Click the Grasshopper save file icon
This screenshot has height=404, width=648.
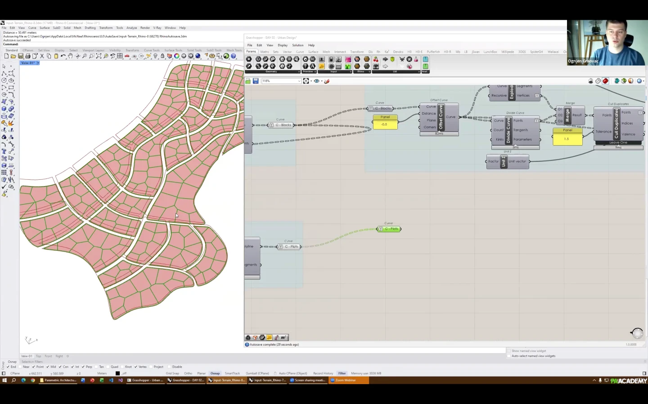coord(256,81)
